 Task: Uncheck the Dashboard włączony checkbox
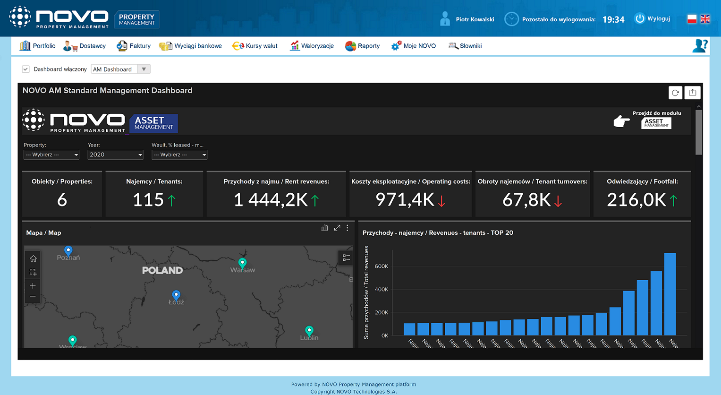[x=26, y=69]
